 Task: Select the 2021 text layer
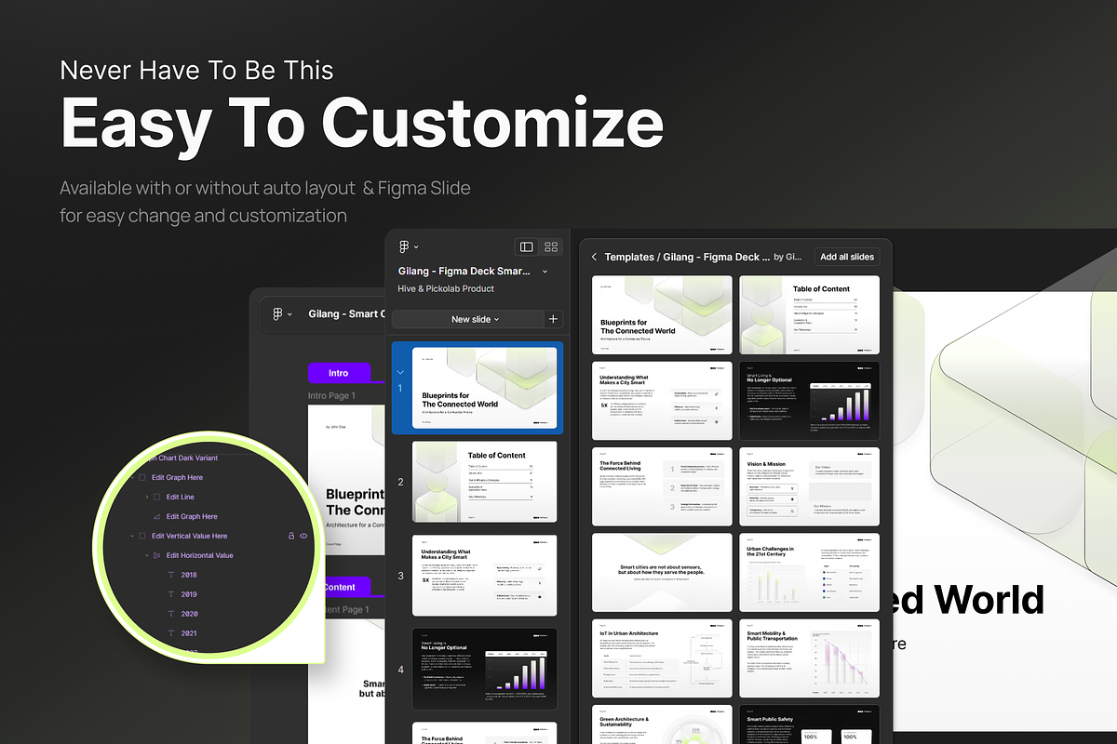coord(189,633)
